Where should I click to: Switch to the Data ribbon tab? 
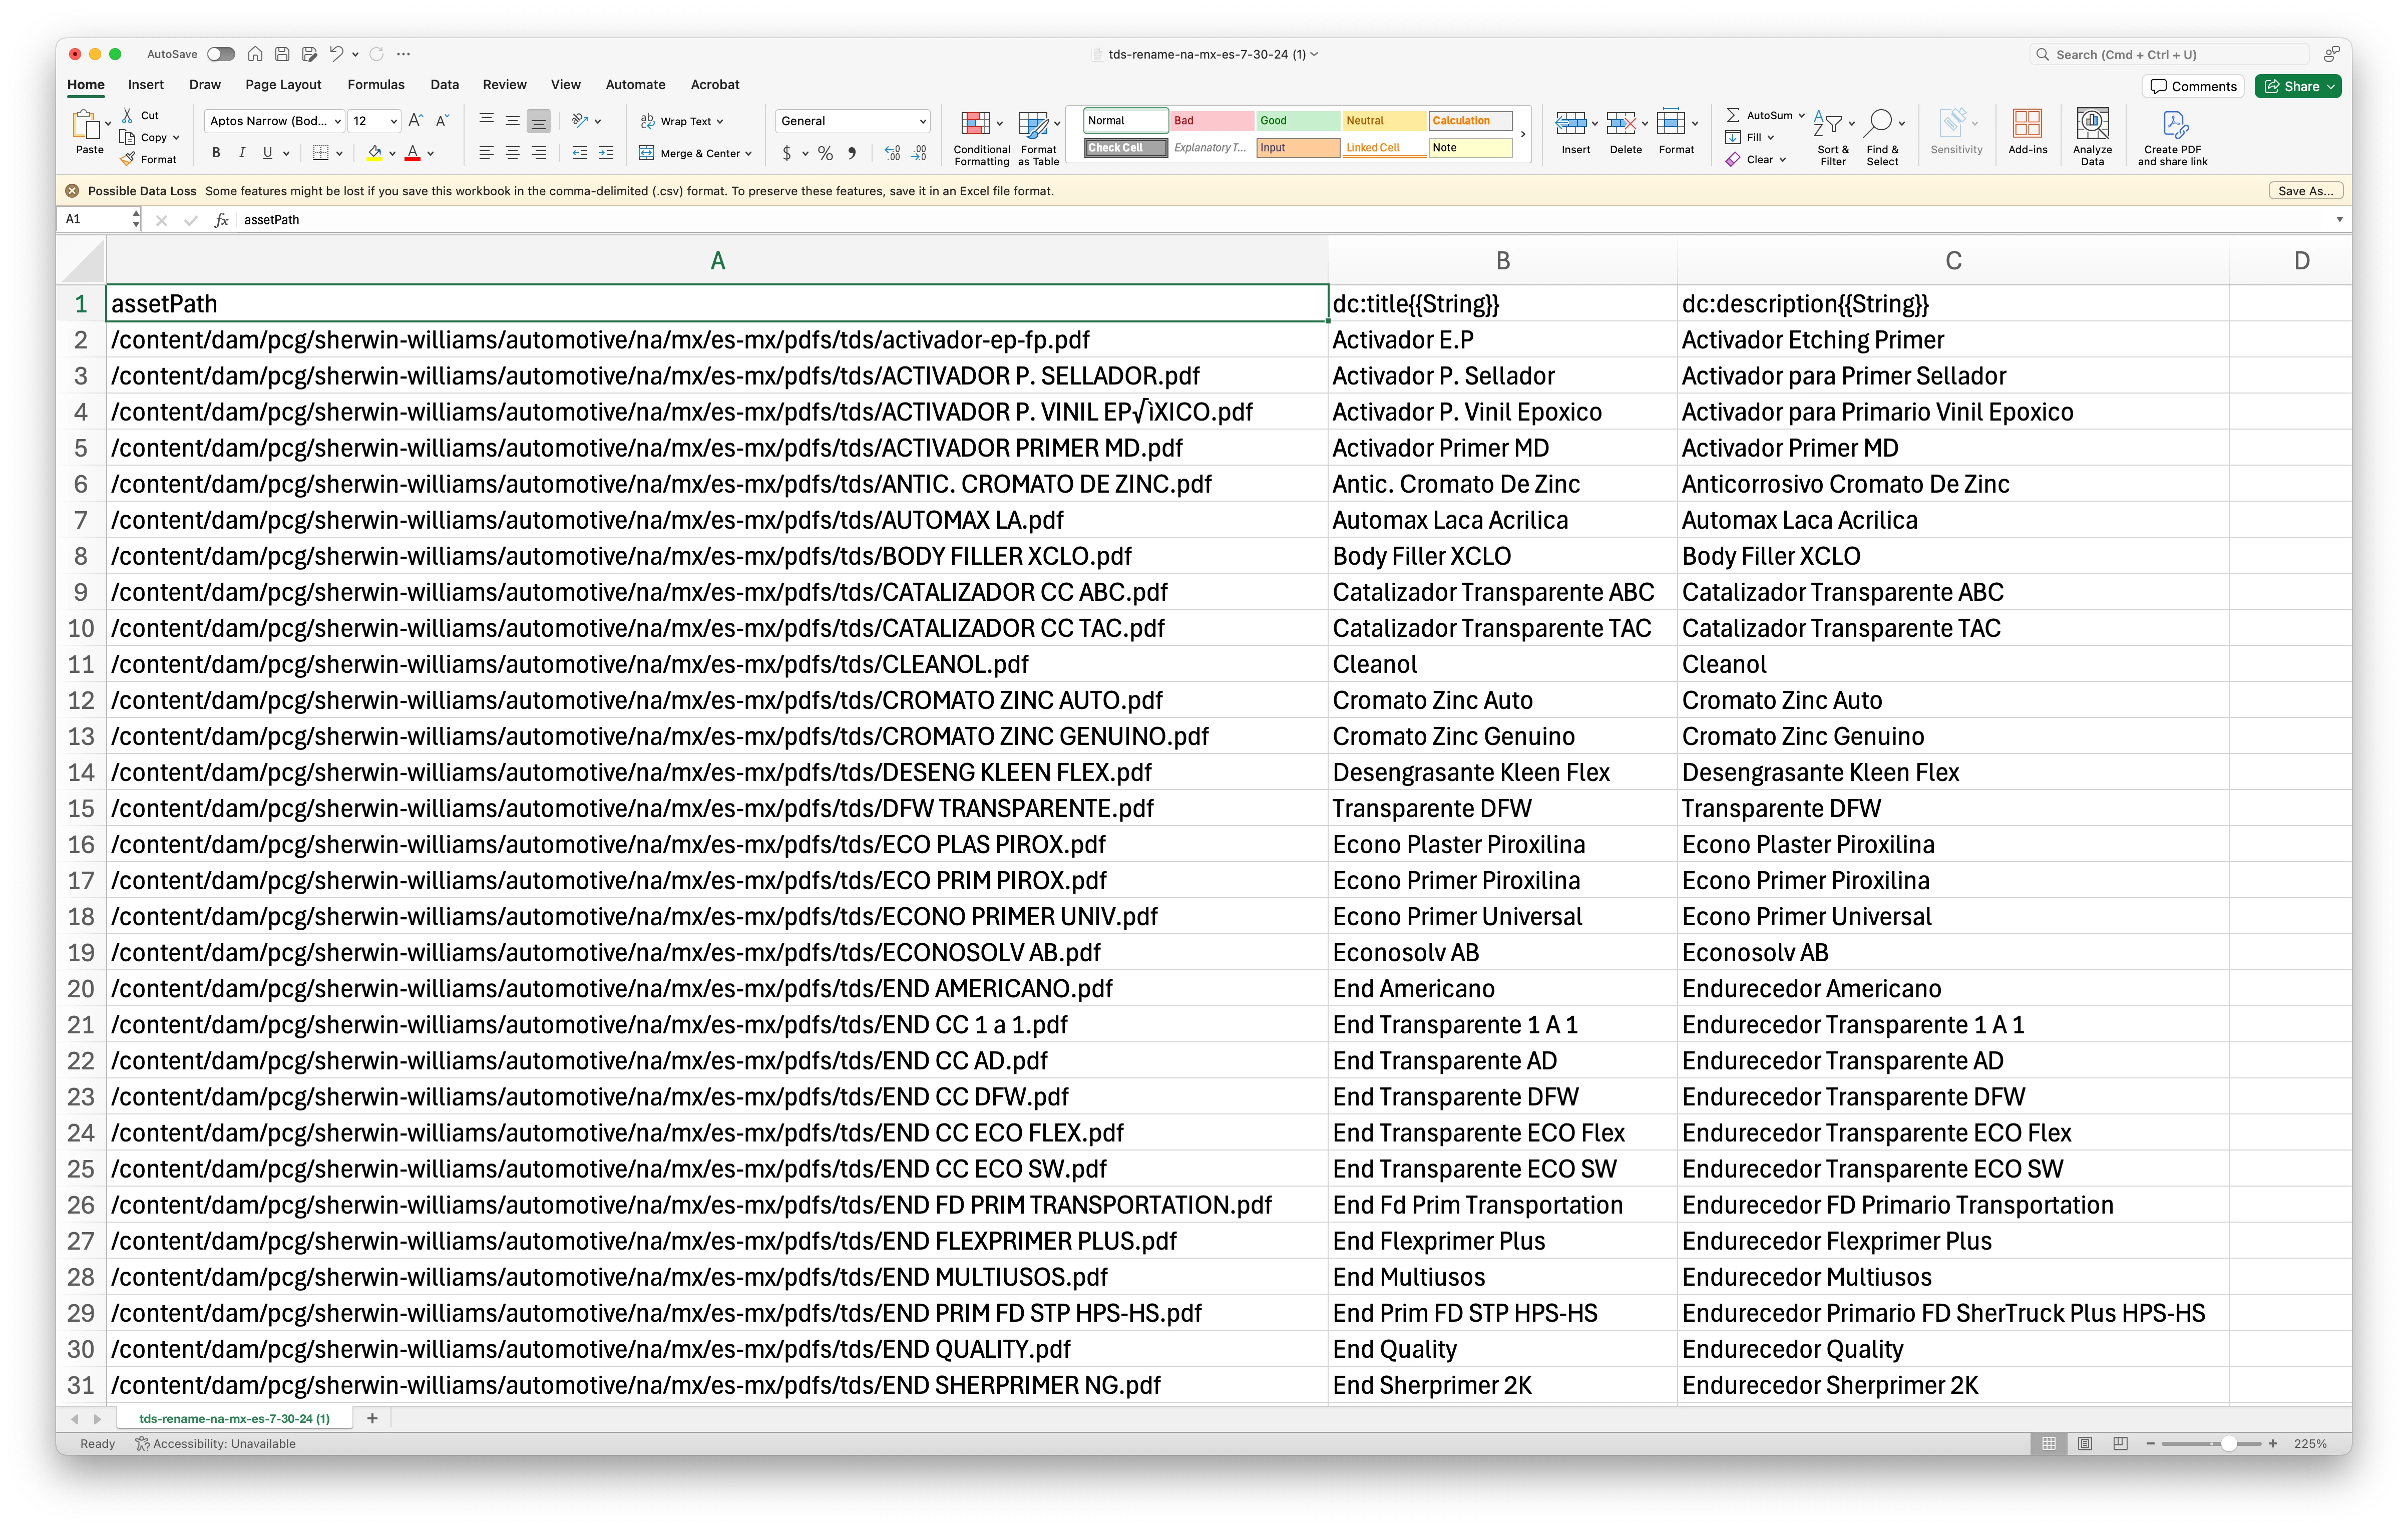(x=444, y=85)
